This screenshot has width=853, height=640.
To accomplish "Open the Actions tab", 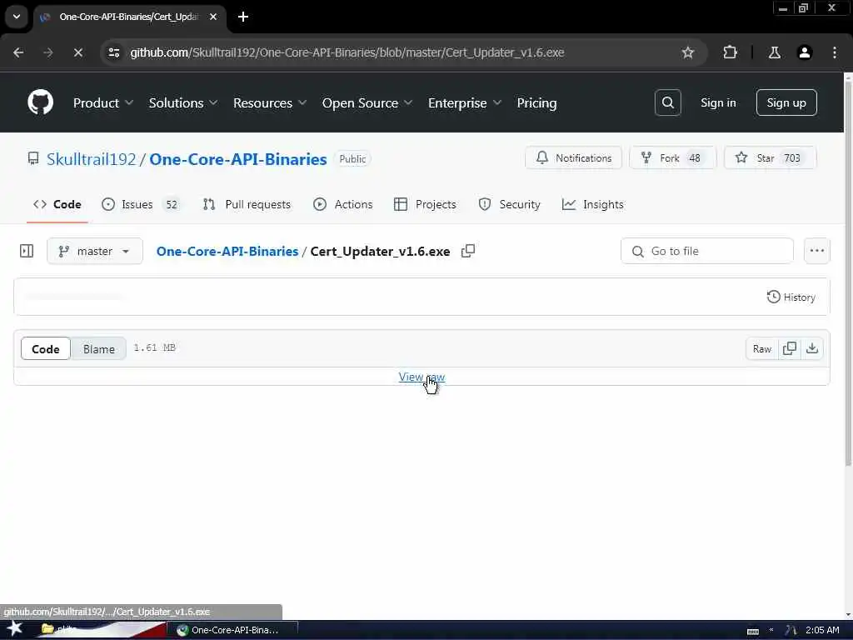I will (342, 204).
